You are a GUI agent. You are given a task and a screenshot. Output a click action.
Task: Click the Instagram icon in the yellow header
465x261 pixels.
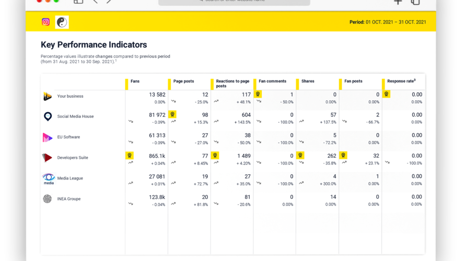(45, 22)
